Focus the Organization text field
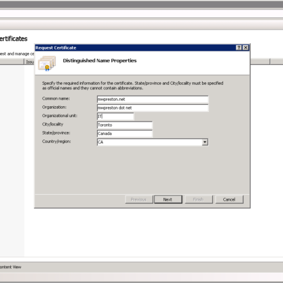The image size is (283, 283). 152,108
